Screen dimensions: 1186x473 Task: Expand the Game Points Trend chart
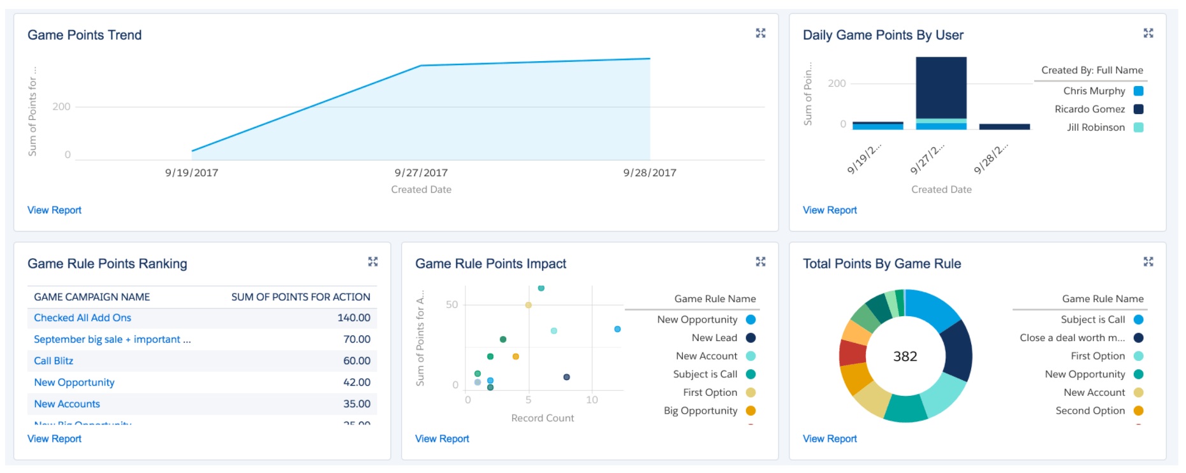click(x=760, y=33)
